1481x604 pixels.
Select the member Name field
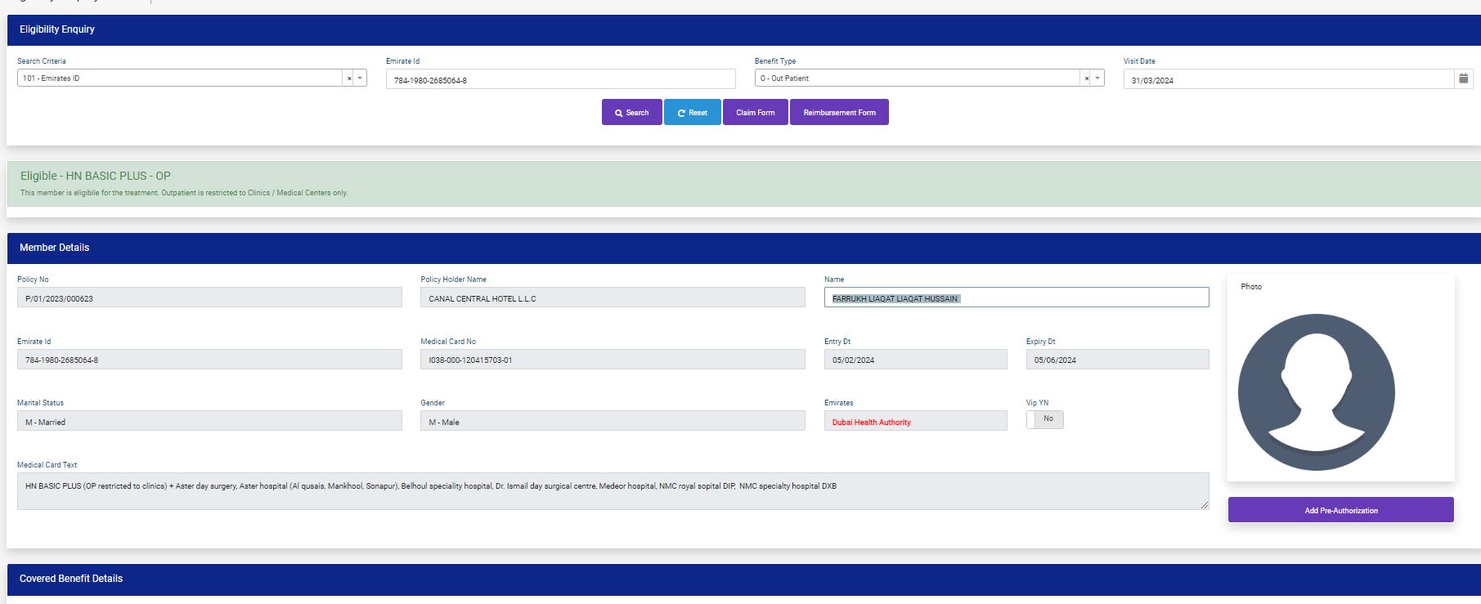tap(1016, 298)
